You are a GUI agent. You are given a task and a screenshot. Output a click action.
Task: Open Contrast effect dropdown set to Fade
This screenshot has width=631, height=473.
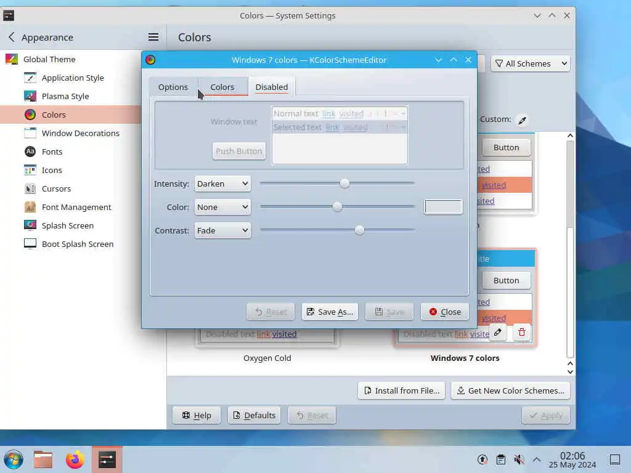[x=222, y=230]
